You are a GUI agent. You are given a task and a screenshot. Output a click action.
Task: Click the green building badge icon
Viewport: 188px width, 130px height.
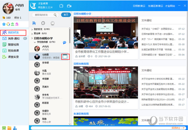[13, 24]
